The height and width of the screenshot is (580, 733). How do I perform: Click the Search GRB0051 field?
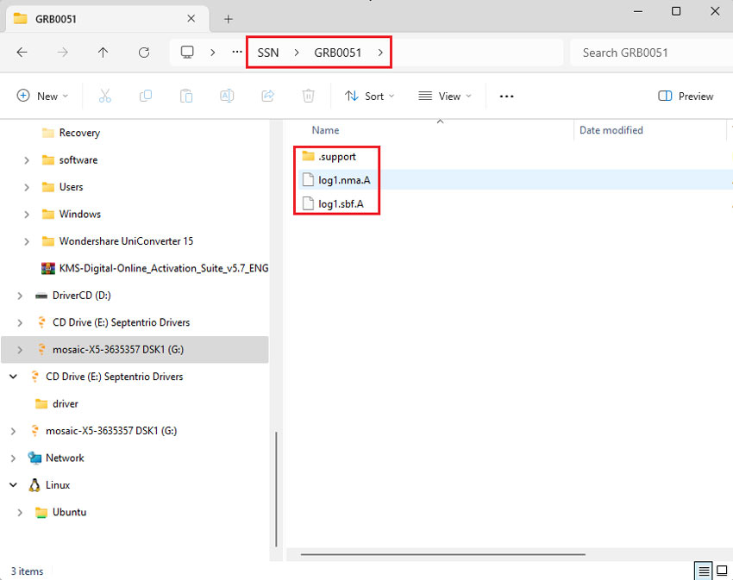647,53
